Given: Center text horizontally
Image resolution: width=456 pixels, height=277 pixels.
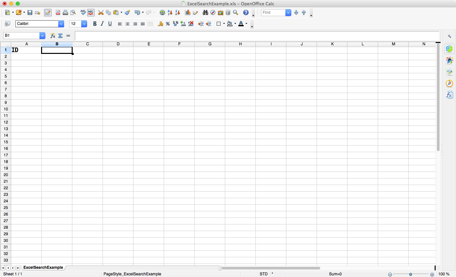Looking at the screenshot, I should [128, 24].
